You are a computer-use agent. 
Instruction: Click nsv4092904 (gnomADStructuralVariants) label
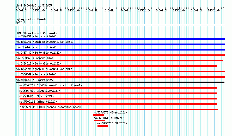[x=45, y=69]
